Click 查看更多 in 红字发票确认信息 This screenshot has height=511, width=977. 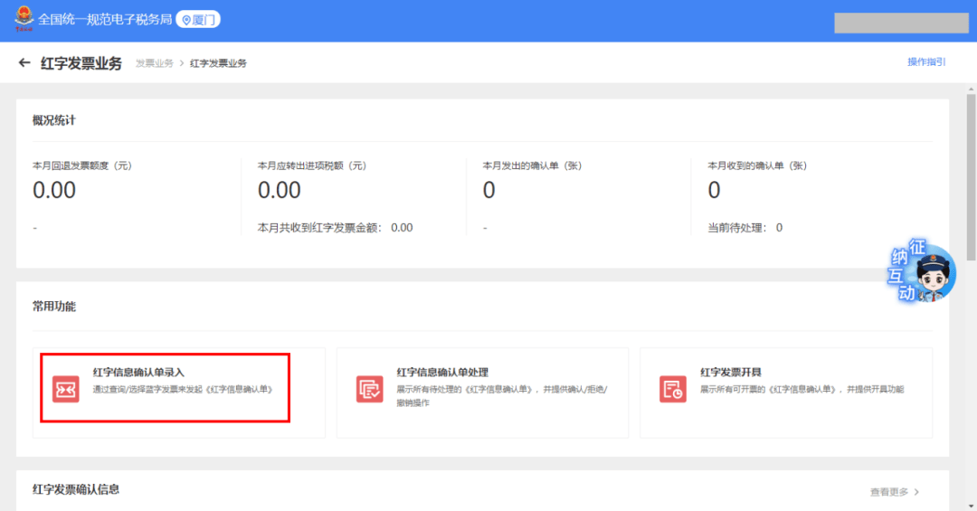(888, 492)
